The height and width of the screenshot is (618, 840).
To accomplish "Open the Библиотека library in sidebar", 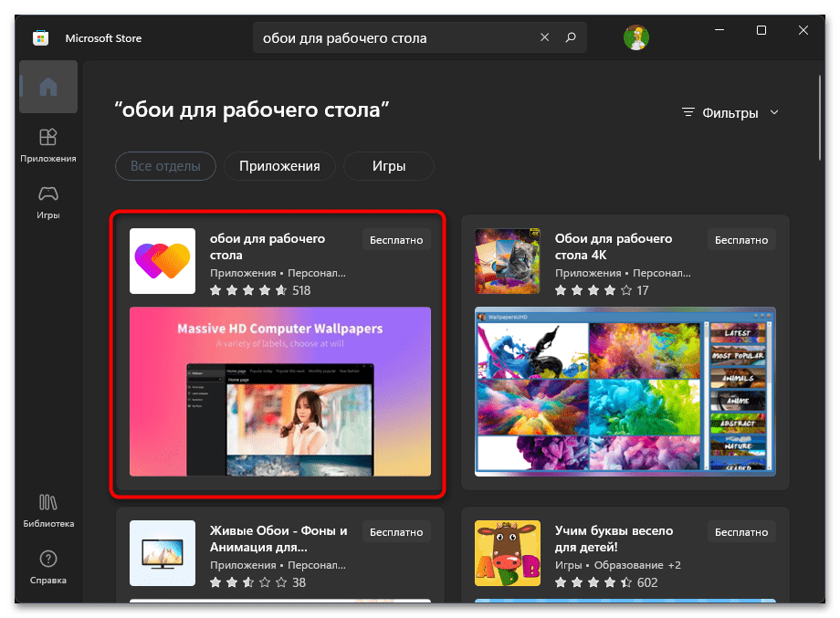I will 48,510.
